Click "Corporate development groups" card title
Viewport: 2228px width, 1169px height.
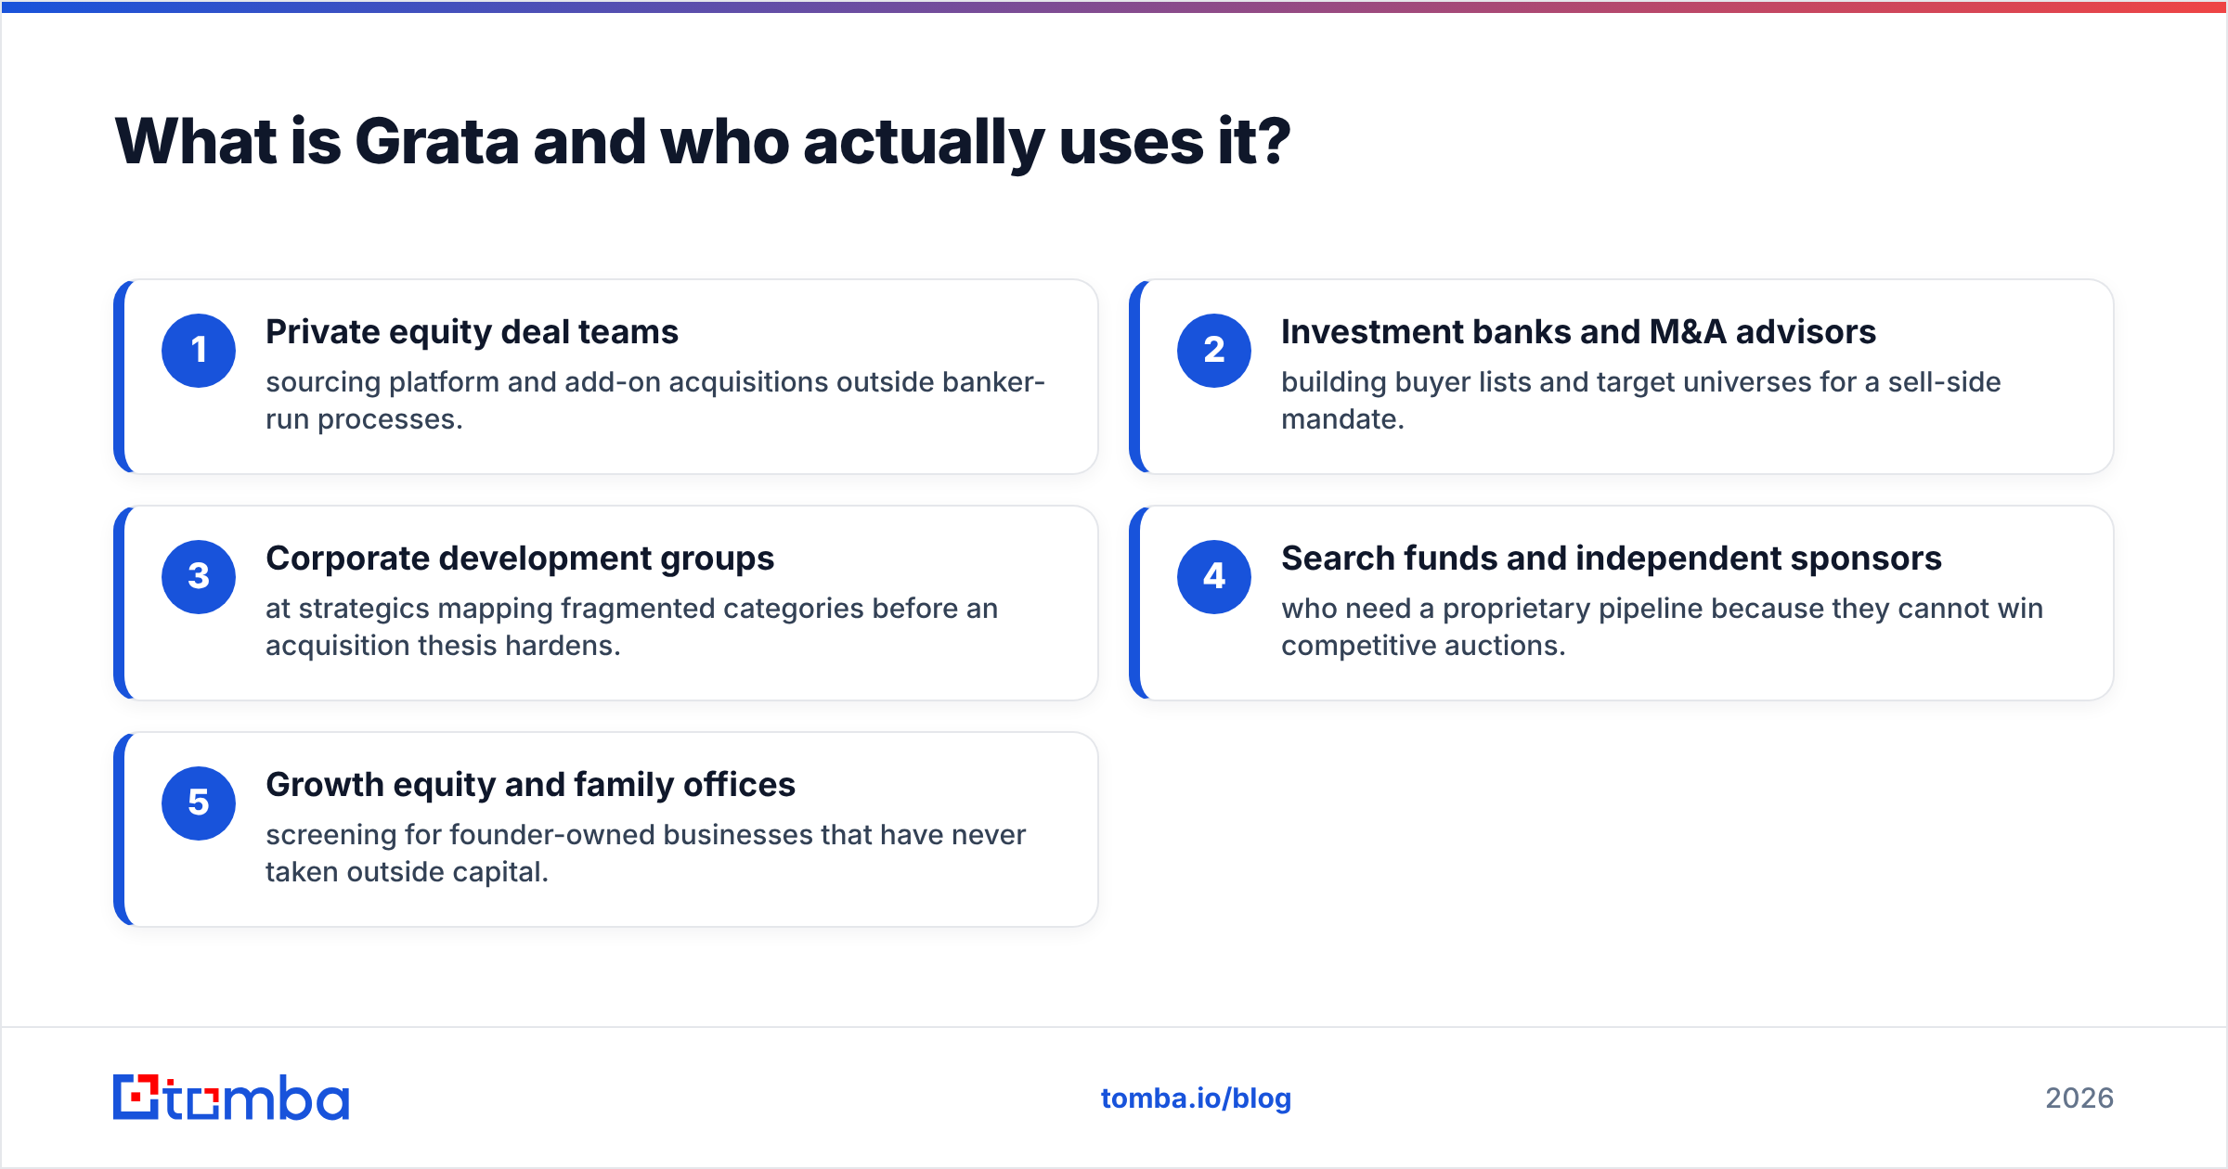(520, 559)
